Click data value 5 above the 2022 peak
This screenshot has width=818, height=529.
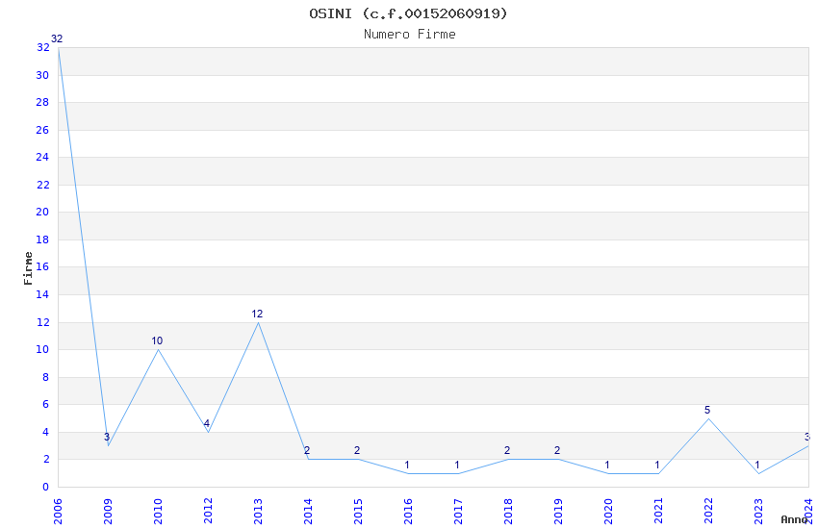[707, 410]
